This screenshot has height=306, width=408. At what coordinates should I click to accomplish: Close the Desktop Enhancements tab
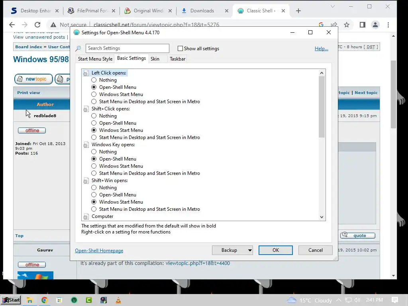pyautogui.click(x=57, y=11)
